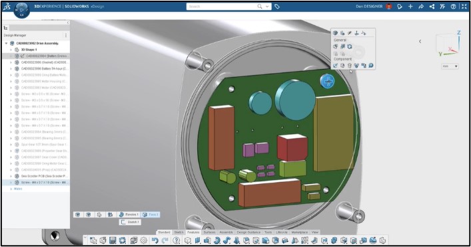
Task: Switch to the Assembly tab
Action: click(226, 232)
